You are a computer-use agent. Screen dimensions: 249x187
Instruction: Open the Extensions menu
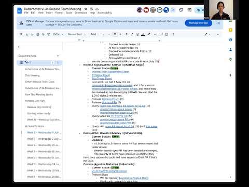(x=81, y=13)
